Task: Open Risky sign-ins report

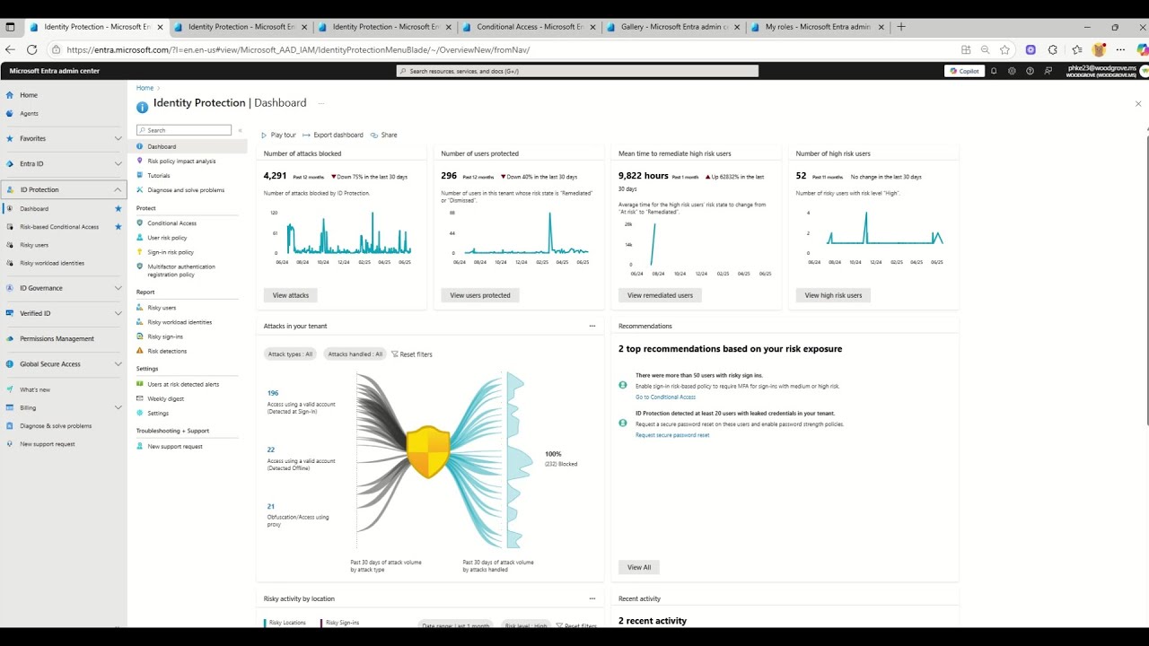Action: point(165,336)
